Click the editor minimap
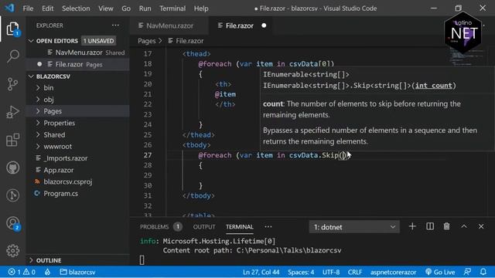495x278 pixels. tap(466, 57)
